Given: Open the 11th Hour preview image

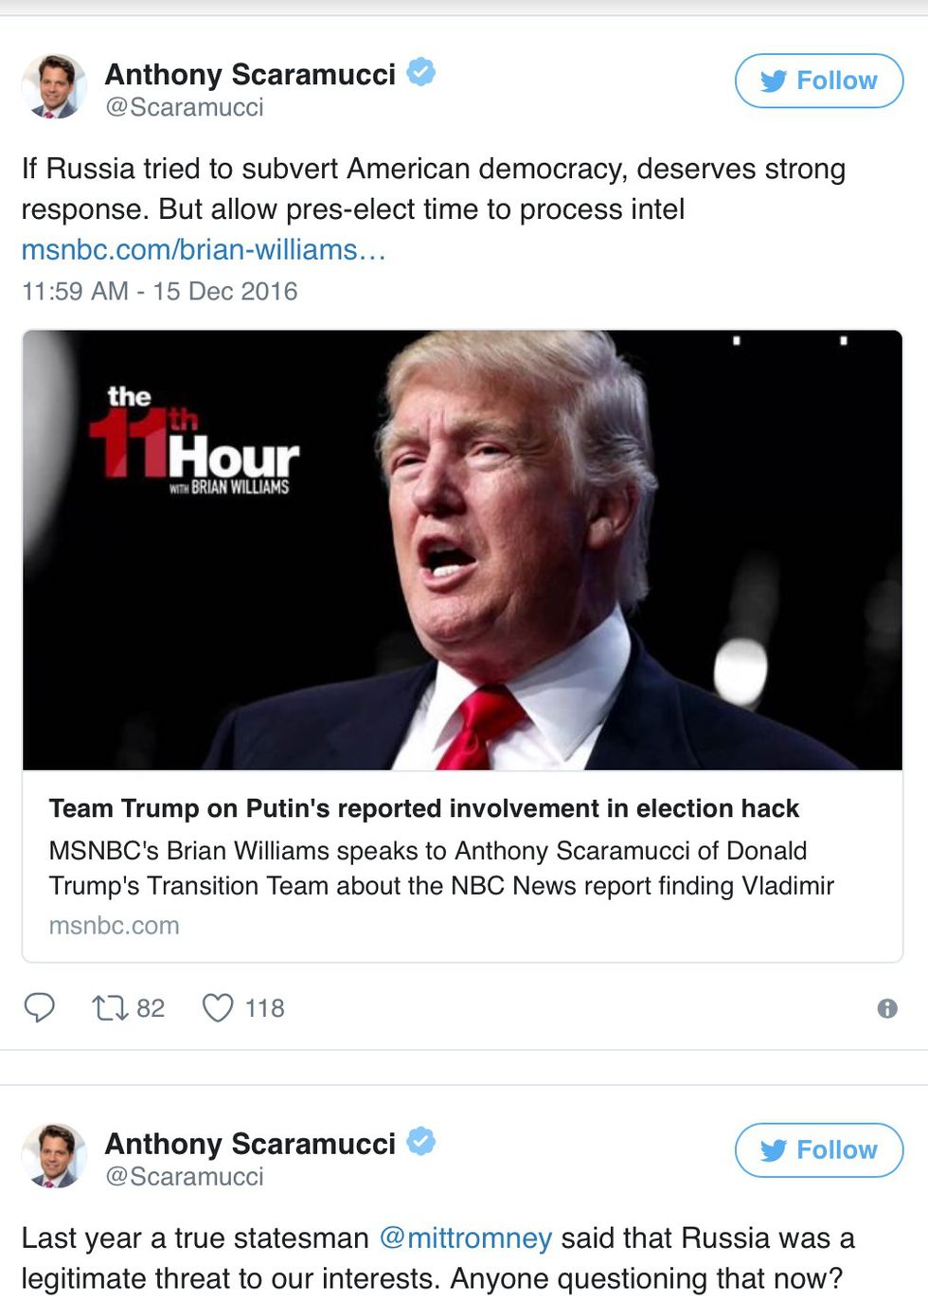Looking at the screenshot, I should pyautogui.click(x=462, y=550).
